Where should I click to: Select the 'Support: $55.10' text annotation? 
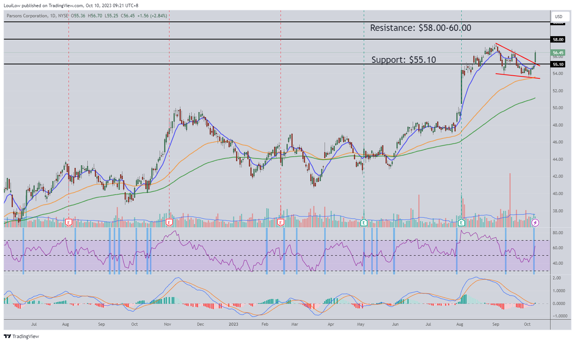click(x=404, y=59)
